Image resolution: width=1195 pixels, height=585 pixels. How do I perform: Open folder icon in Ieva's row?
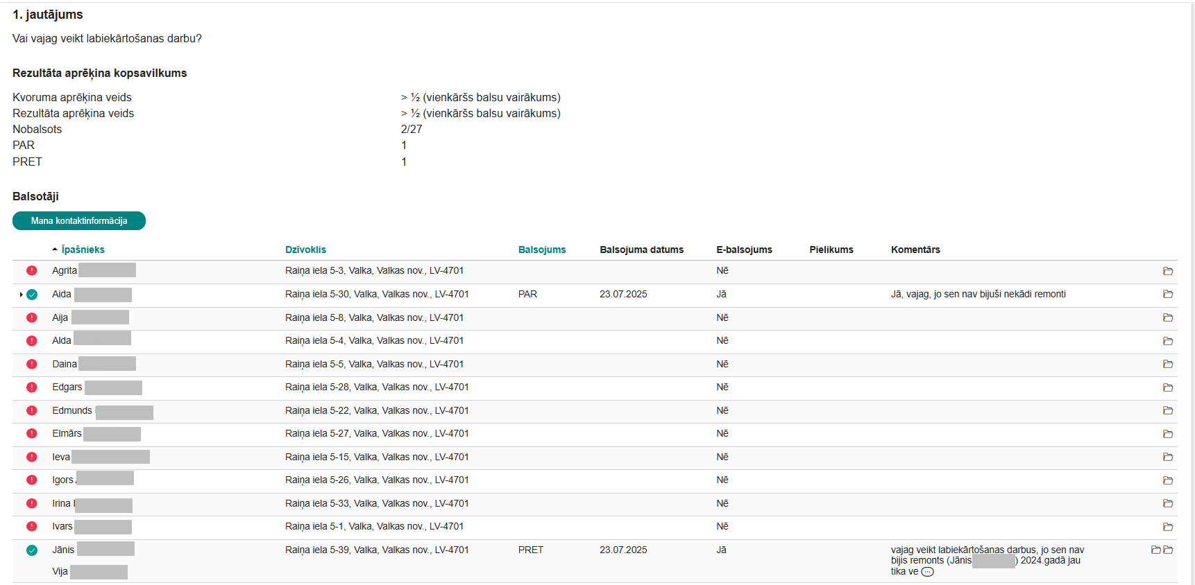coord(1168,457)
